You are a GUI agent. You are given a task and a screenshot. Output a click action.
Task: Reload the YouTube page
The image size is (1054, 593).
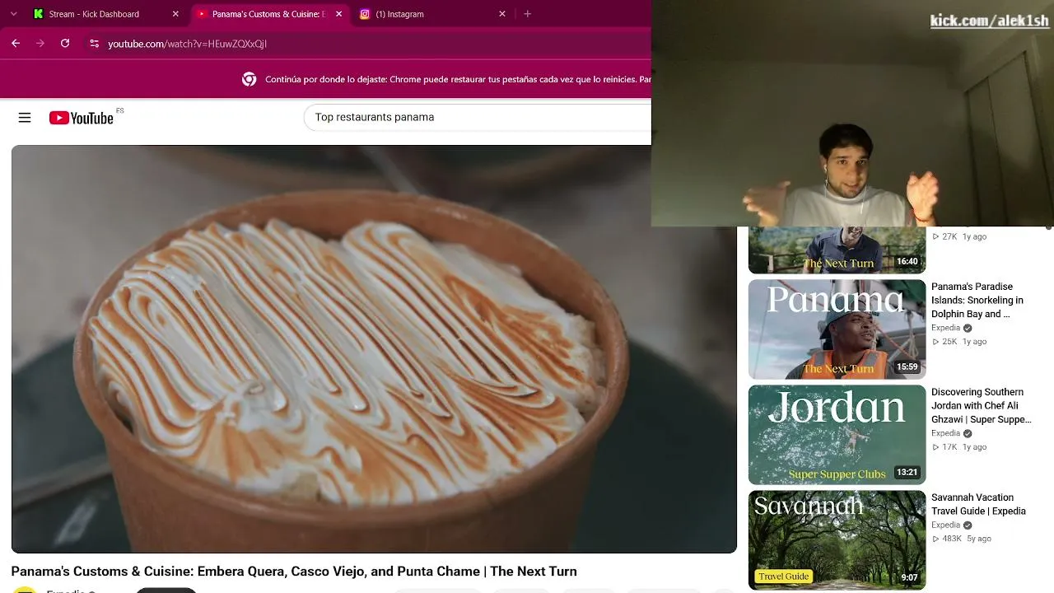pyautogui.click(x=65, y=44)
